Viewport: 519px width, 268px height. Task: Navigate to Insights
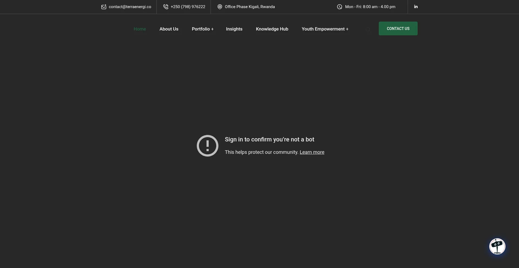tap(234, 29)
